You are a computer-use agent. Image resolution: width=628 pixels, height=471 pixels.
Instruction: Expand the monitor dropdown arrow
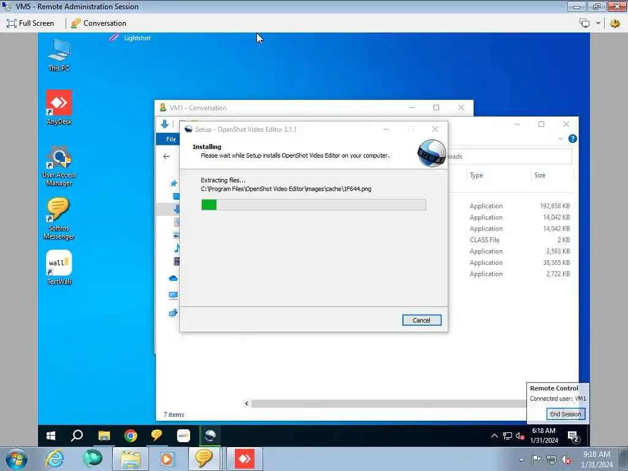coord(598,23)
